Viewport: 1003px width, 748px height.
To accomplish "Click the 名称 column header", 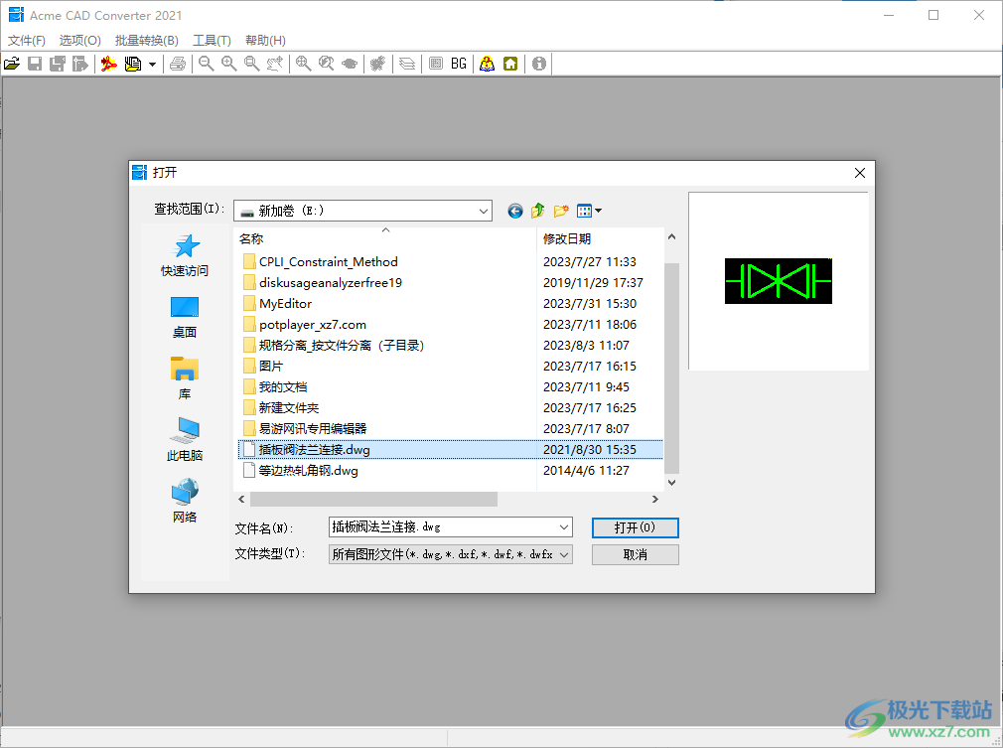I will pyautogui.click(x=385, y=238).
